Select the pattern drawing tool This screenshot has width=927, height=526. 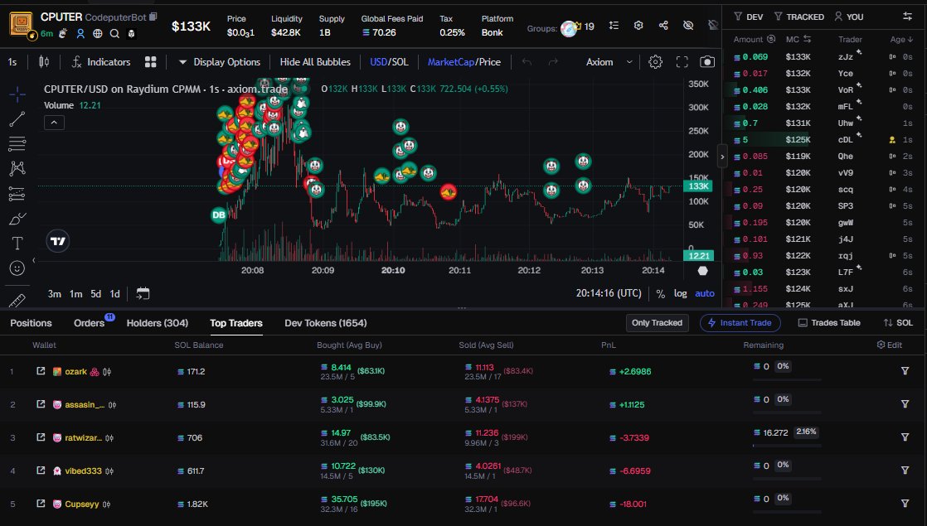tap(17, 168)
